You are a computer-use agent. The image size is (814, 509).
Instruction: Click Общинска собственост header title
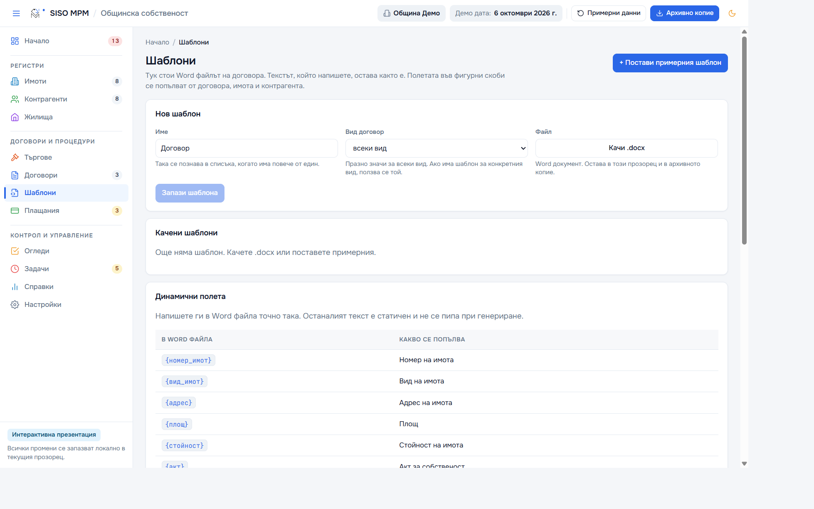click(x=144, y=13)
